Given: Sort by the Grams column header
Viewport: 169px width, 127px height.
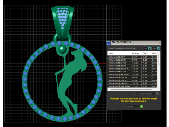Looking at the screenshot, I should click(x=136, y=53).
